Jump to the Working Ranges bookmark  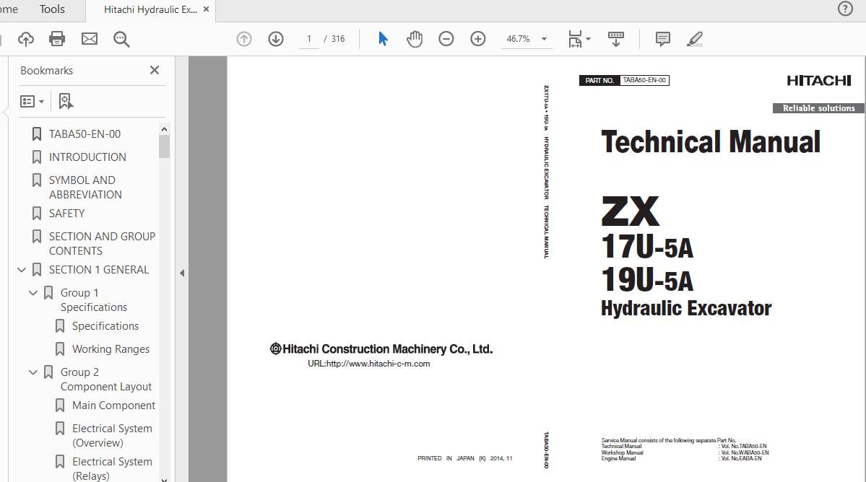coord(111,349)
